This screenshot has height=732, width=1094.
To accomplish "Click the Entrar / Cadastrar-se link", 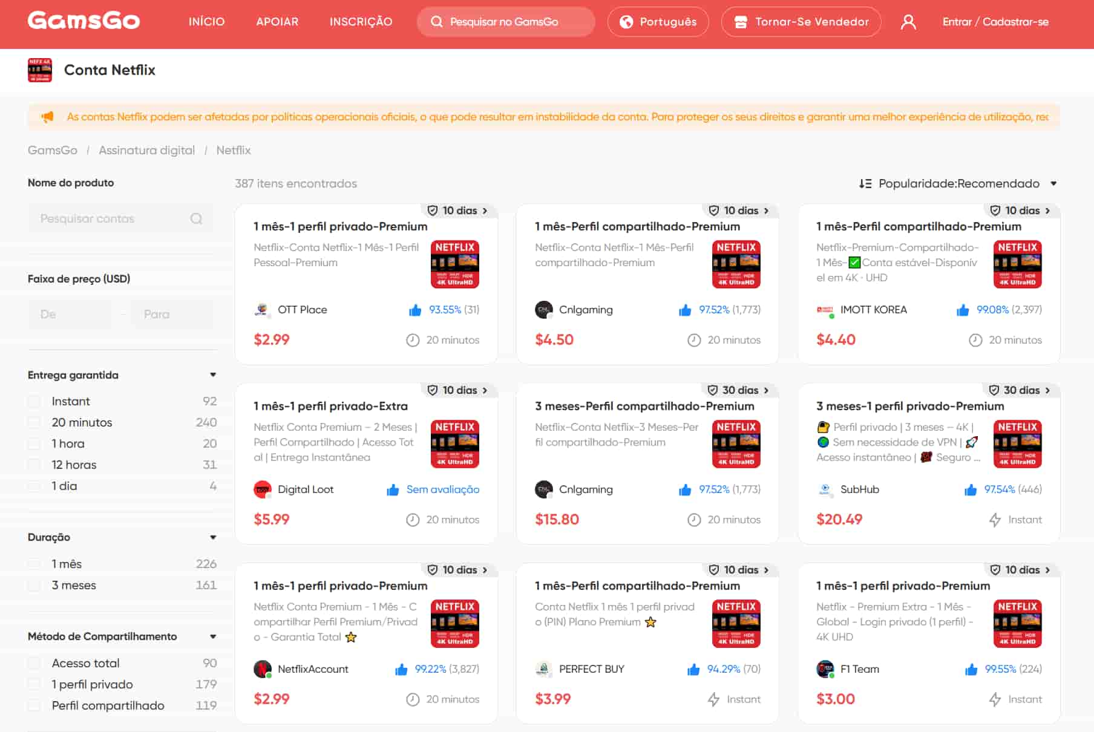I will tap(995, 22).
